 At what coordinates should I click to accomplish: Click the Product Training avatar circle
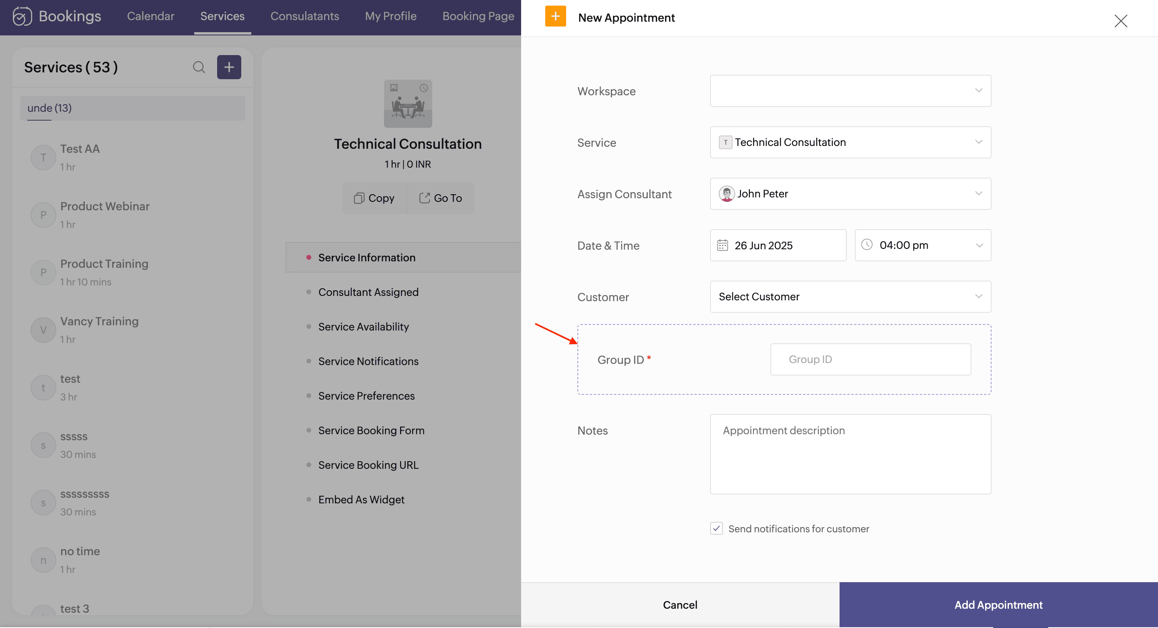[43, 273]
